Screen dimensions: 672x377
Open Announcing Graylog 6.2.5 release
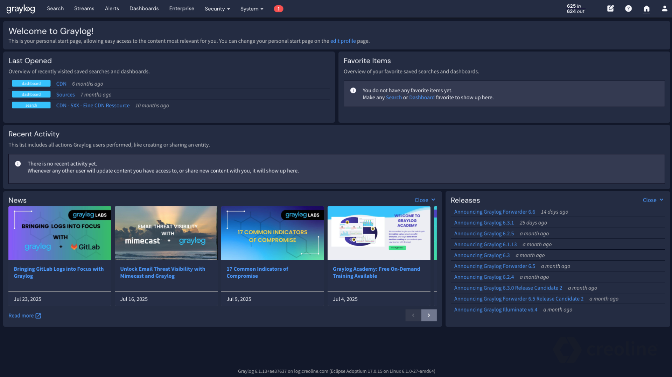click(484, 233)
